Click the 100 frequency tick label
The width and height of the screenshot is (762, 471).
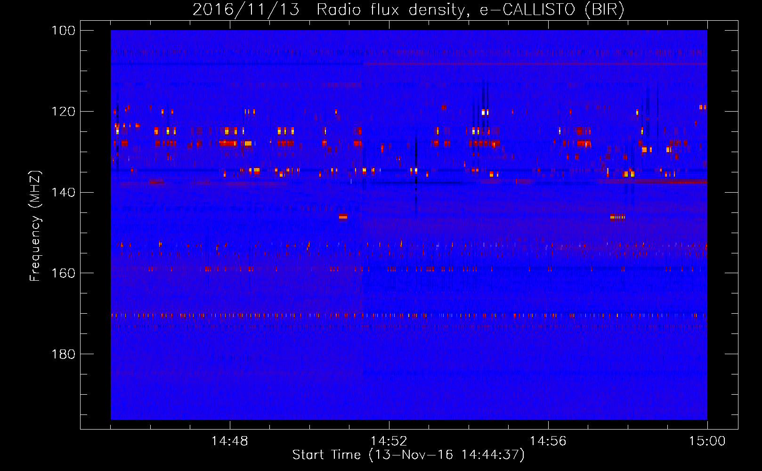(x=64, y=31)
